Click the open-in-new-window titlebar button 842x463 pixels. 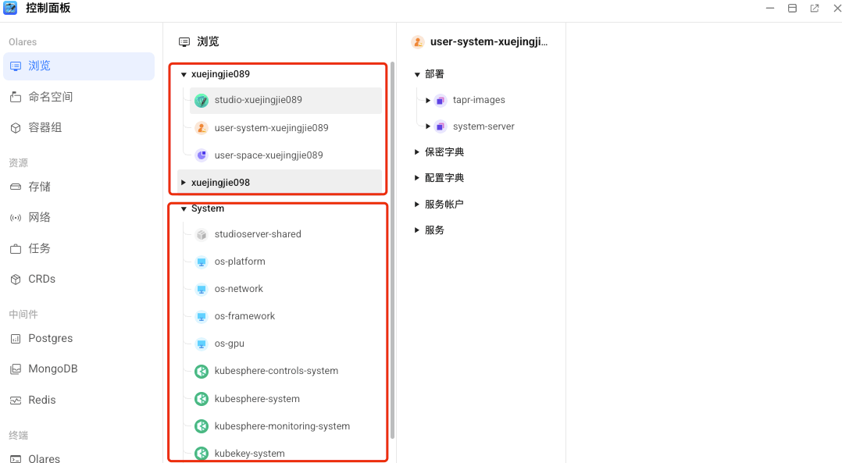pos(813,8)
